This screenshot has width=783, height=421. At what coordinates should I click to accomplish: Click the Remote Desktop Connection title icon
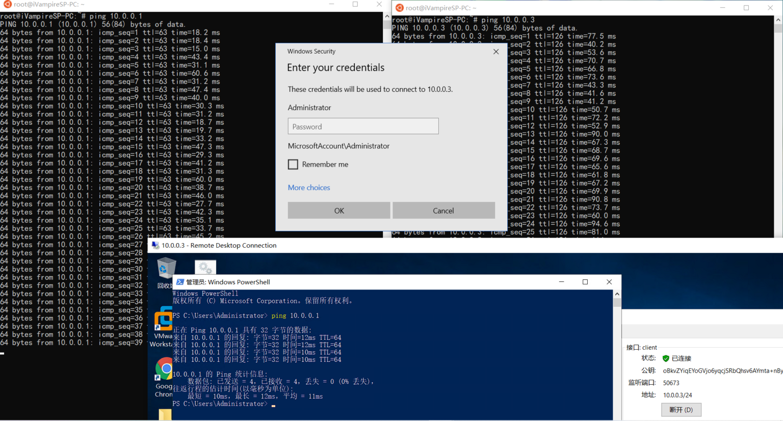pos(155,245)
